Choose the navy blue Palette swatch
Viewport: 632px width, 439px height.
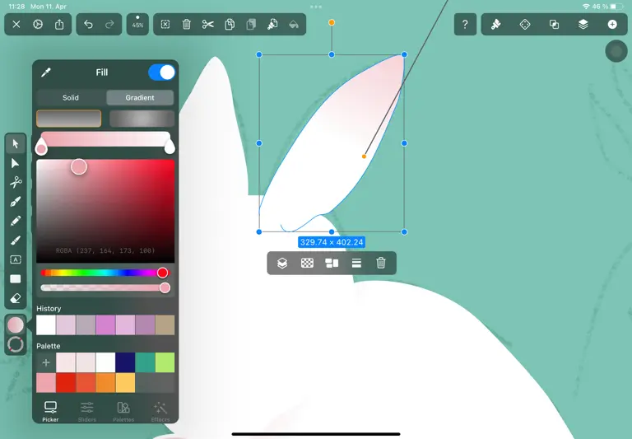point(125,362)
